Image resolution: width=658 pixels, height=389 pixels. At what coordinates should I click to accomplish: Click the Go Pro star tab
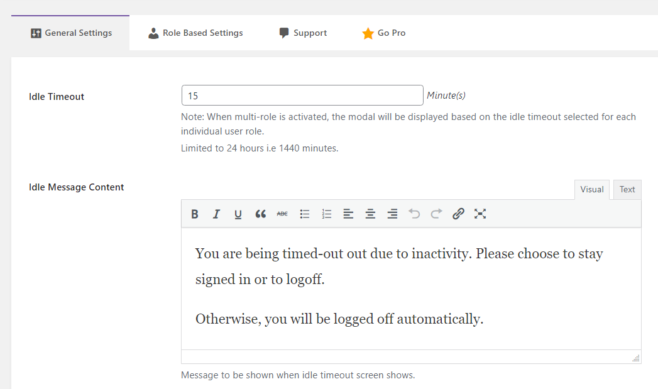[384, 33]
